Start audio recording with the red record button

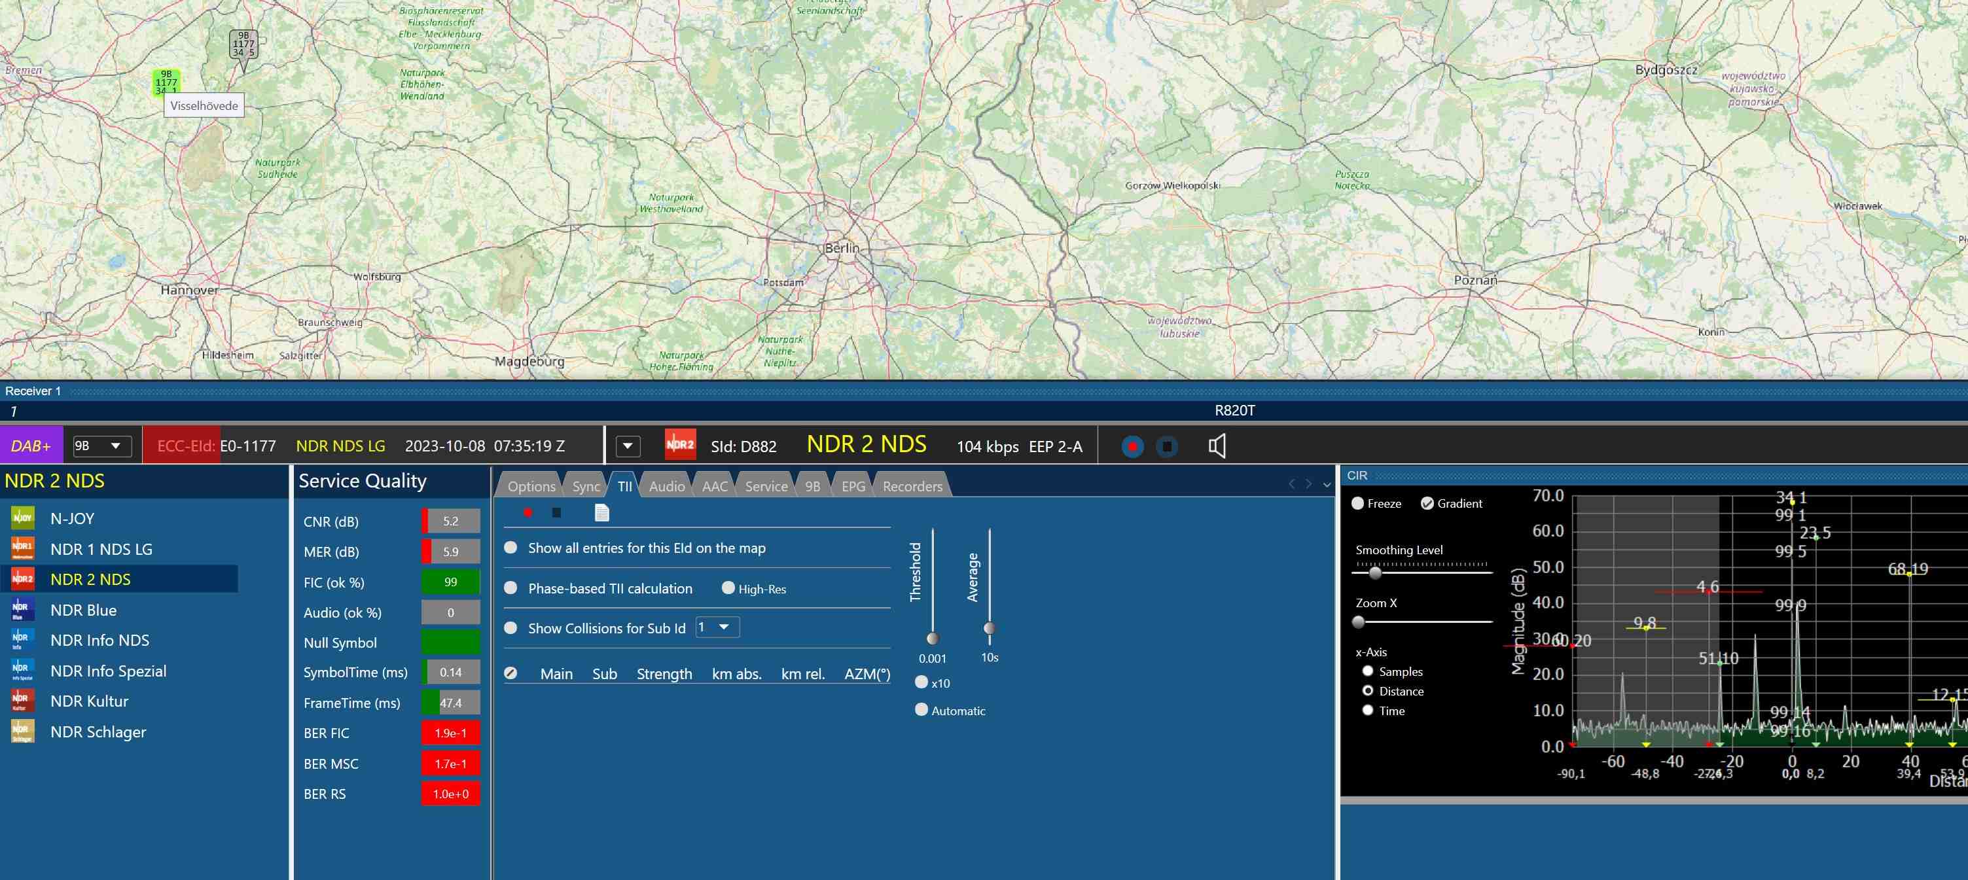(x=1132, y=446)
